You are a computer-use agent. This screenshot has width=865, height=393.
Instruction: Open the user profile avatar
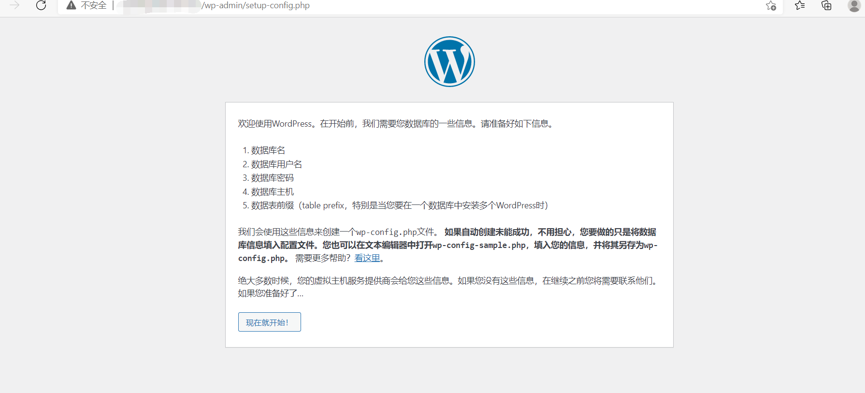854,5
